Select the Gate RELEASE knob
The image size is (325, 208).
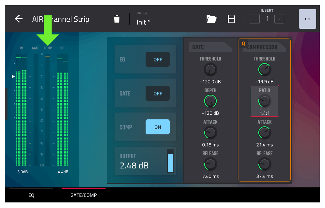(x=210, y=165)
